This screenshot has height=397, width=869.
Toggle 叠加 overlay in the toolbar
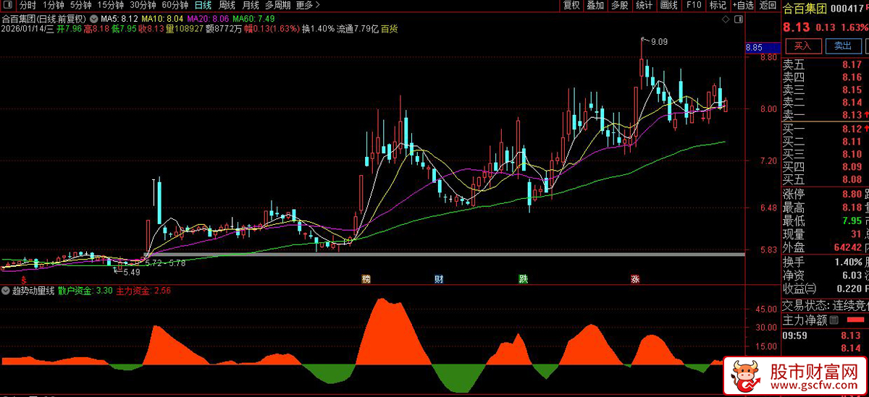point(595,5)
